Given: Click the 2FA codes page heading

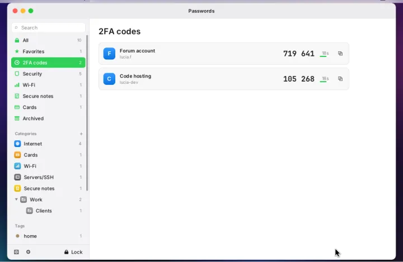Looking at the screenshot, I should 120,31.
